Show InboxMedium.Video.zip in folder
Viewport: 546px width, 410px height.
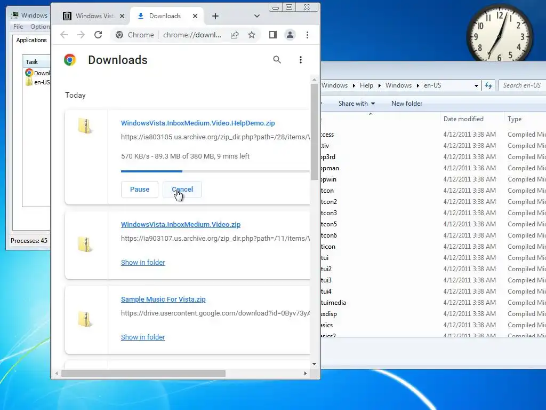[x=143, y=262]
